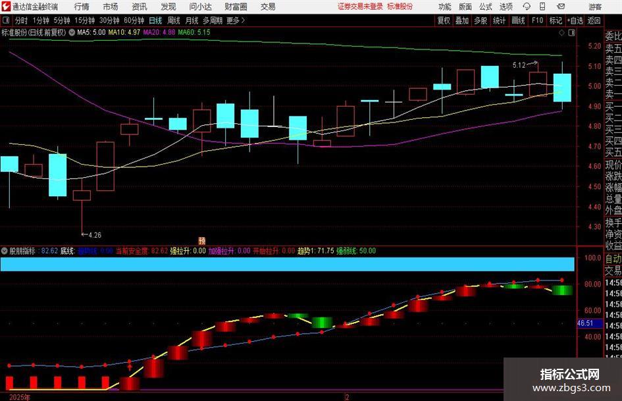Open the customer service headset icon

click(x=527, y=7)
